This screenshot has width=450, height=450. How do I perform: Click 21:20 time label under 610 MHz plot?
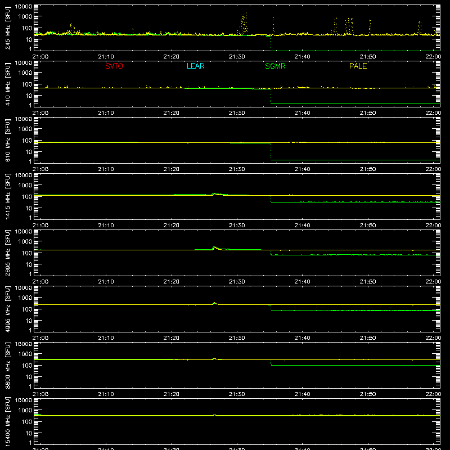(x=172, y=169)
